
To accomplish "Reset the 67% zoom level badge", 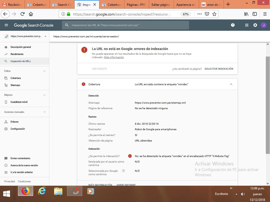I will [x=186, y=14].
